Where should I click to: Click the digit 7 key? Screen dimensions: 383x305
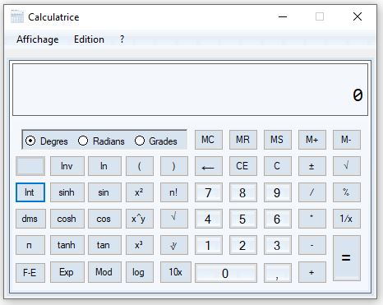click(x=209, y=192)
